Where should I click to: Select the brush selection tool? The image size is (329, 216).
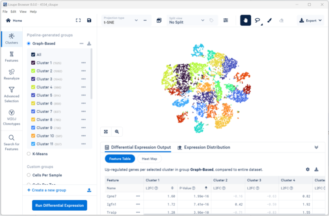(269, 20)
